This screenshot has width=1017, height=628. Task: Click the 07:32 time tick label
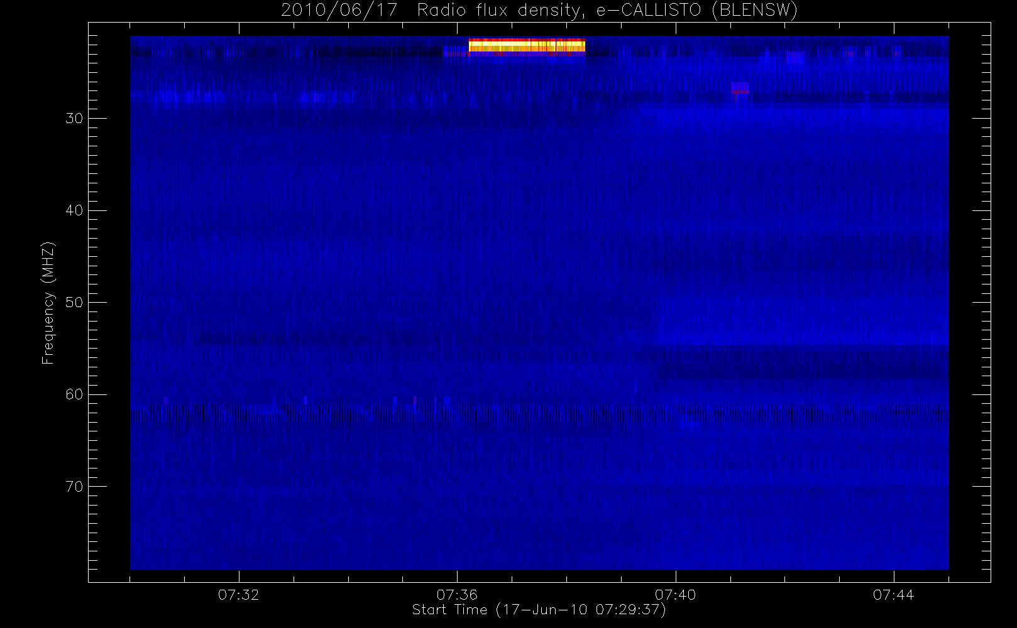point(239,595)
